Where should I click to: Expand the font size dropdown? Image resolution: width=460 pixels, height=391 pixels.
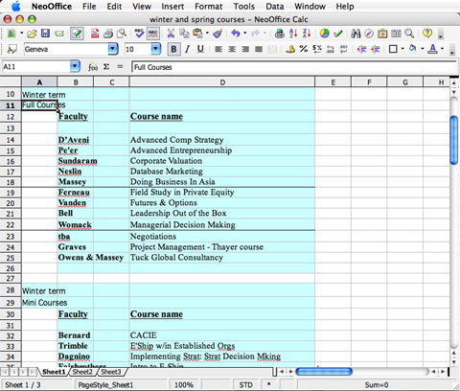(x=155, y=49)
